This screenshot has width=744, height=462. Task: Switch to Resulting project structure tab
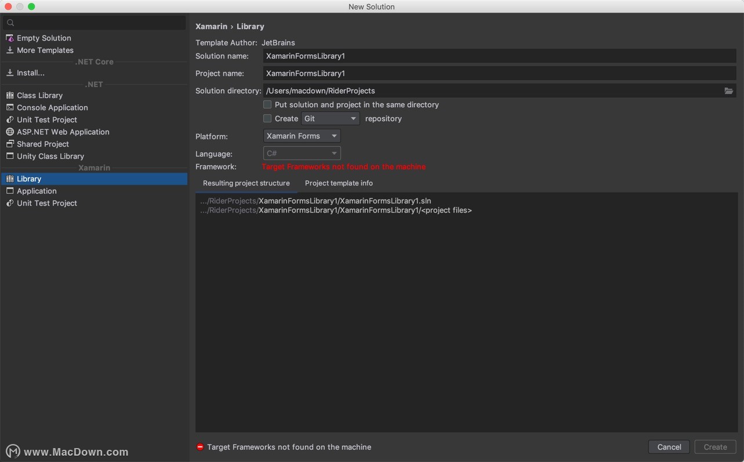tap(246, 183)
